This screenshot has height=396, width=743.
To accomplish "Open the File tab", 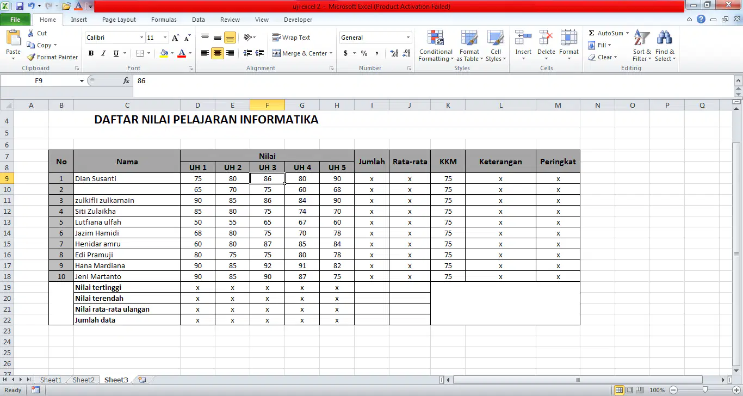I will [15, 20].
